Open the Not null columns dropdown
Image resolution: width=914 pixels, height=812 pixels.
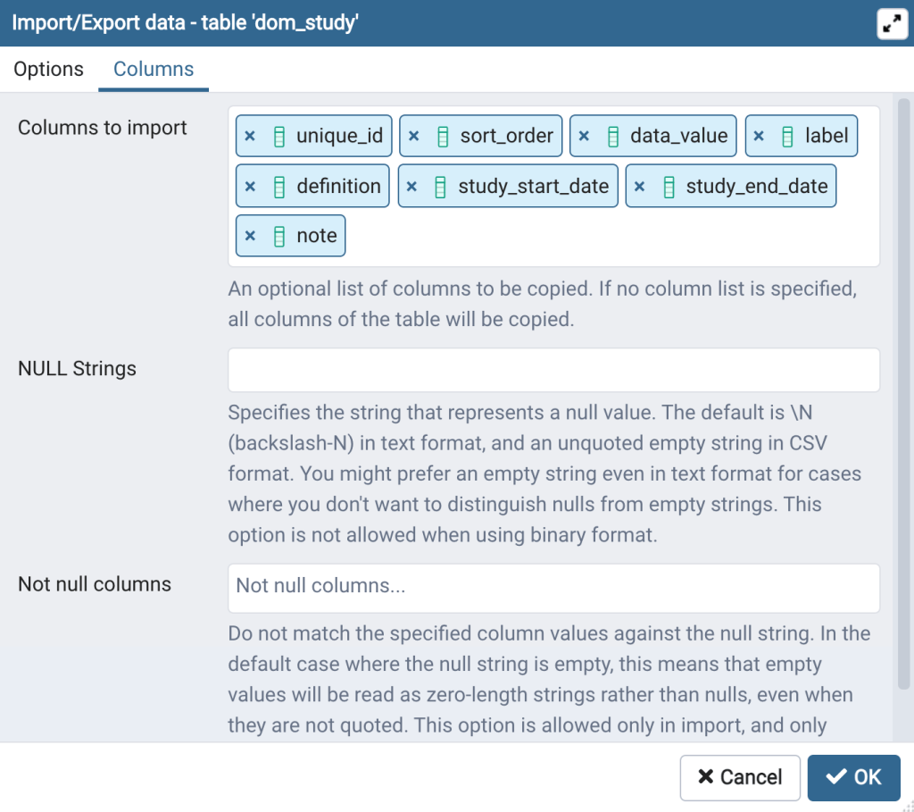[553, 587]
